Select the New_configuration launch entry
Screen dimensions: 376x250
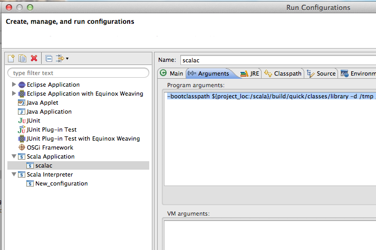click(x=62, y=183)
